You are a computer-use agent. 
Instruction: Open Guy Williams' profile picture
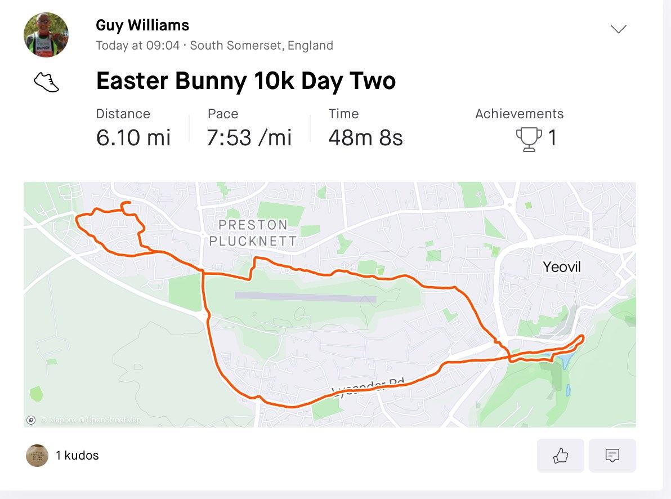[46, 35]
